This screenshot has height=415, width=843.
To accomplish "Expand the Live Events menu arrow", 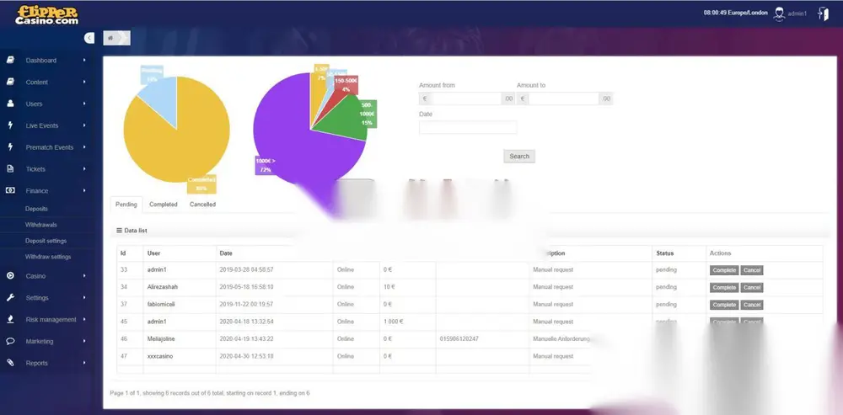I will point(84,125).
